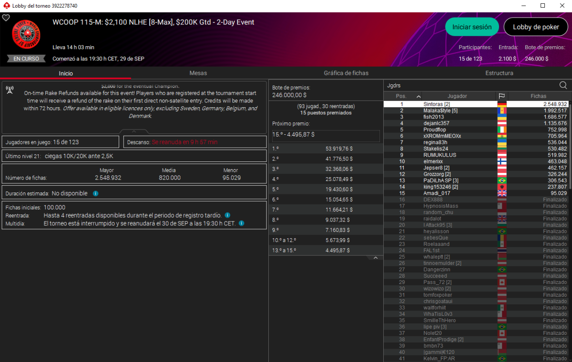Viewport: 572px width, 362px height.
Task: Click the Iniciar sesión button
Action: (472, 27)
